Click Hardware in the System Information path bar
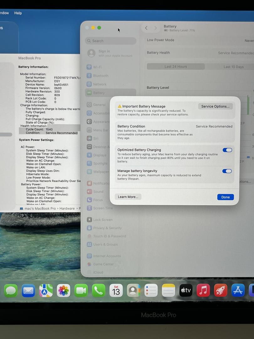Viewport: 254px width, 339px height. point(67,208)
